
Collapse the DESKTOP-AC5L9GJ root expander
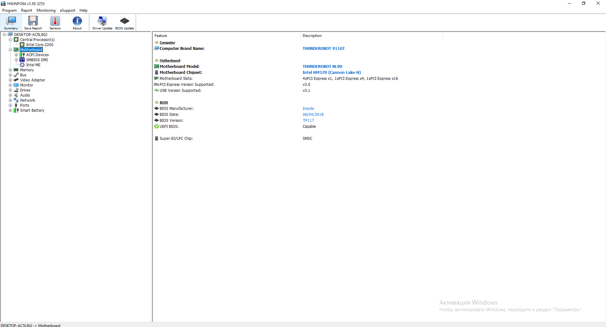[x=4, y=35]
